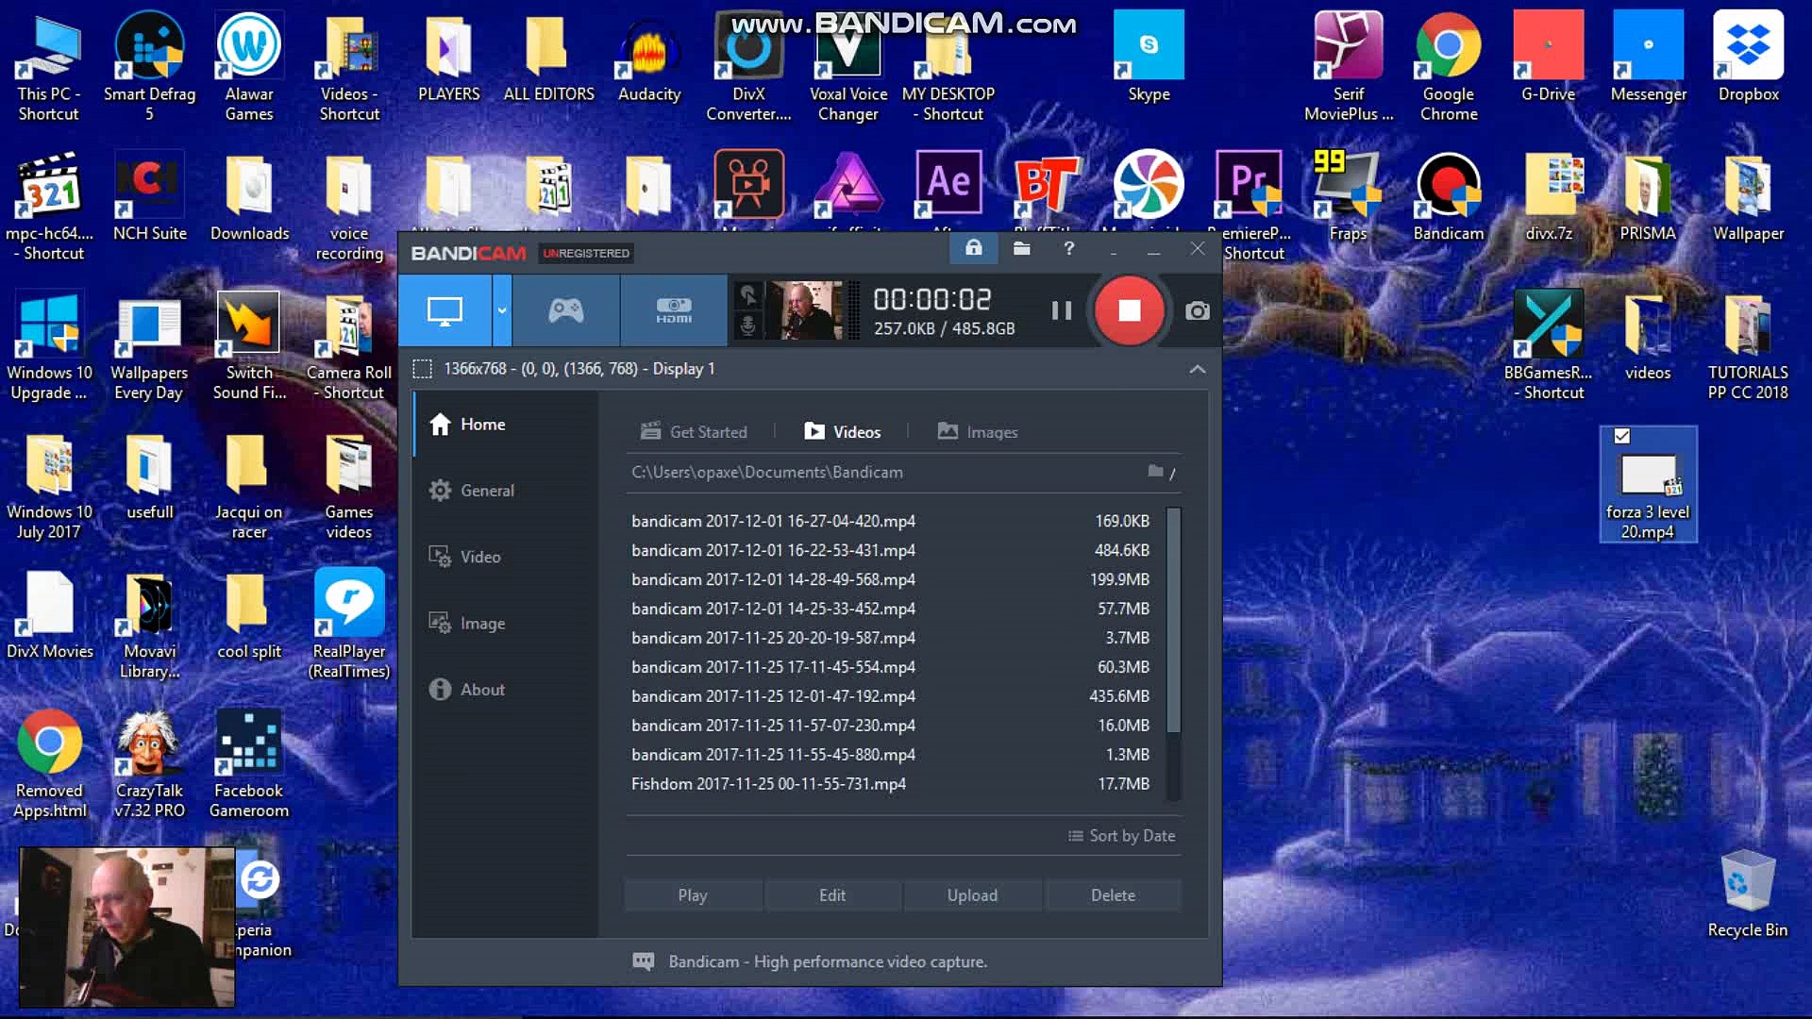The height and width of the screenshot is (1019, 1812).
Task: Uncheck the forza 3 level 20.mp4 checkbox
Action: (1621, 436)
